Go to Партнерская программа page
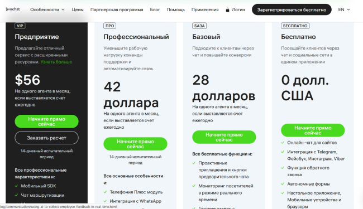Viewport: 363px width, 209px height. pos(117,9)
